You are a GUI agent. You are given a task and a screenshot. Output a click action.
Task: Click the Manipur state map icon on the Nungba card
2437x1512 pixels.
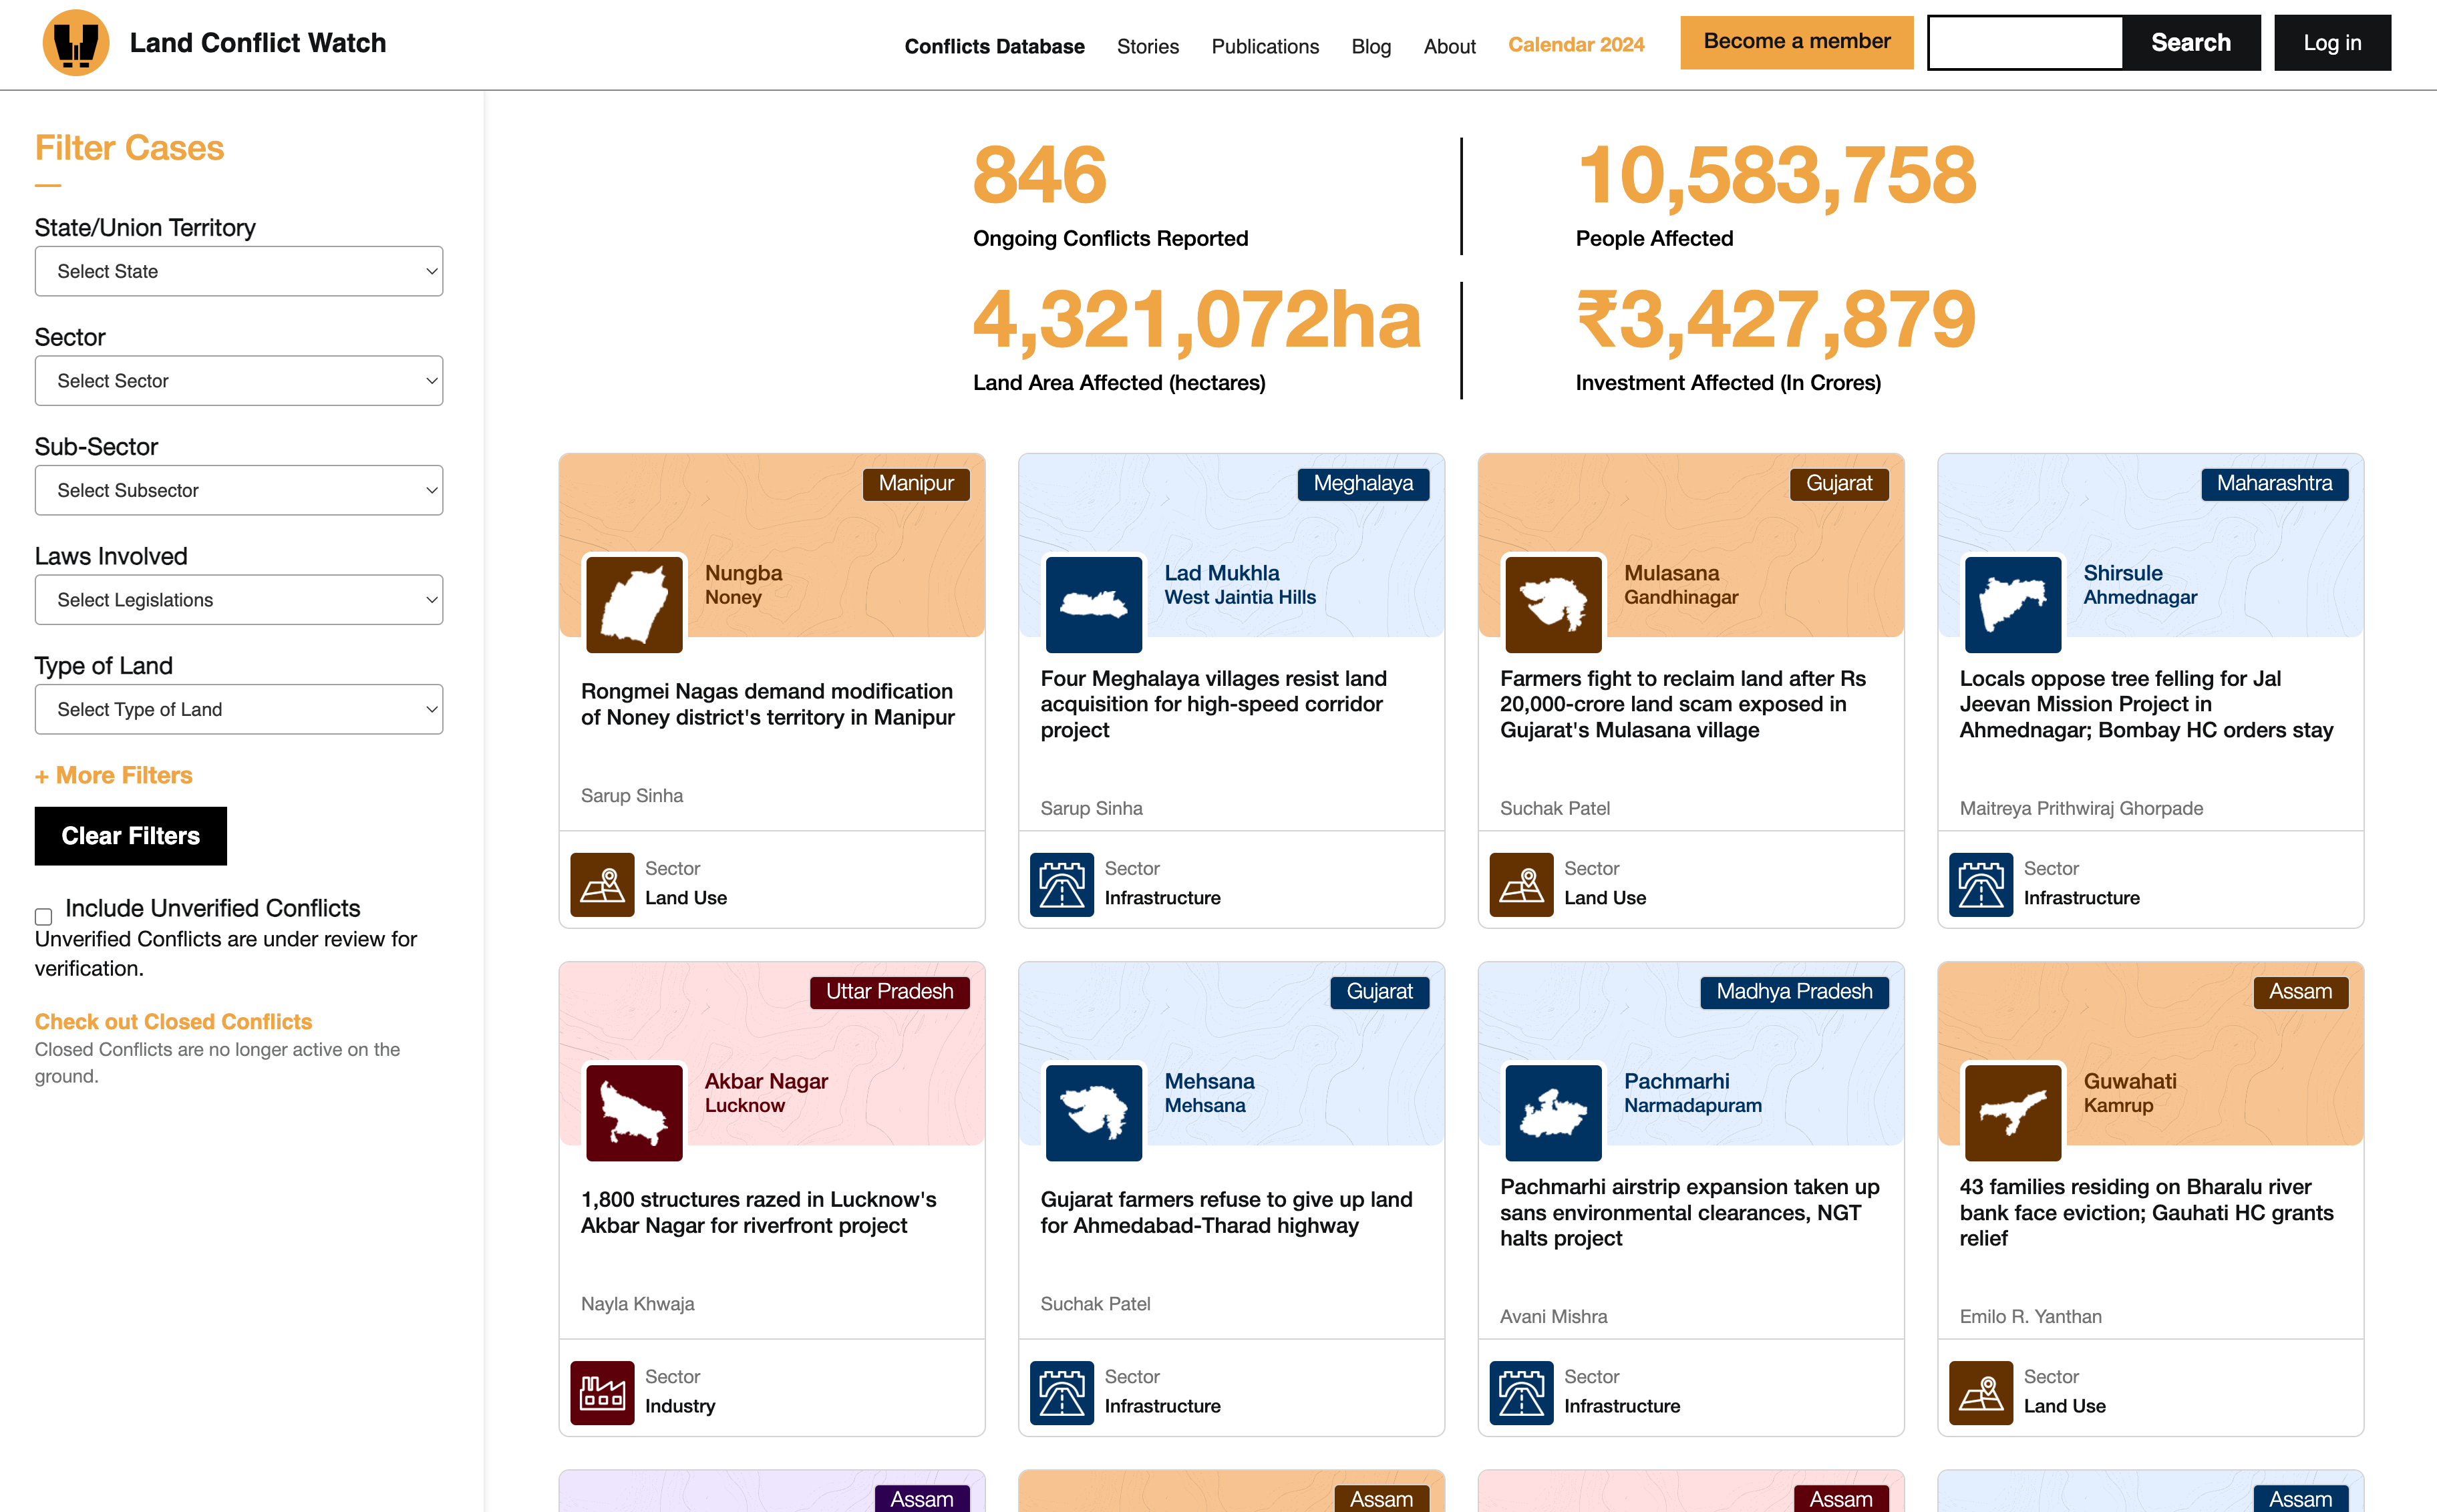[x=634, y=604]
